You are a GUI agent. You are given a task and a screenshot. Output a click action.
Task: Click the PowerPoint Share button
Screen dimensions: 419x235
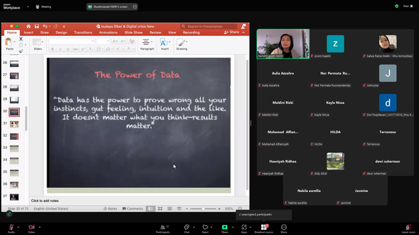(x=232, y=32)
